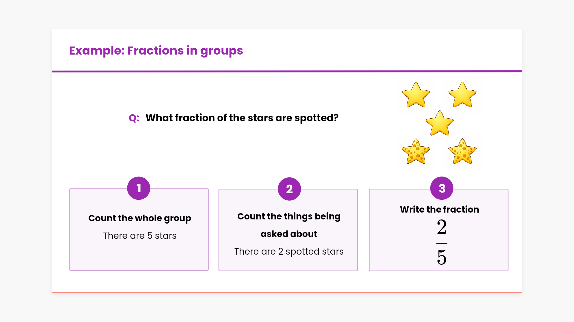Click the center plain yellow star
This screenshot has height=322, width=574.
click(439, 123)
